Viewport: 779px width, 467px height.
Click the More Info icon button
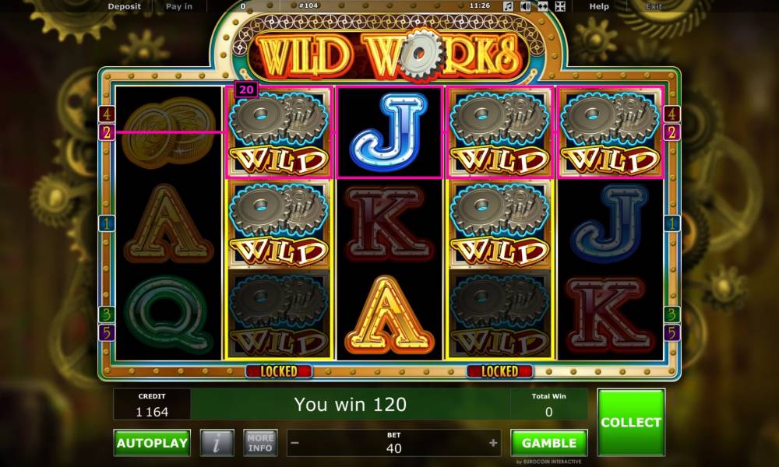(x=260, y=443)
